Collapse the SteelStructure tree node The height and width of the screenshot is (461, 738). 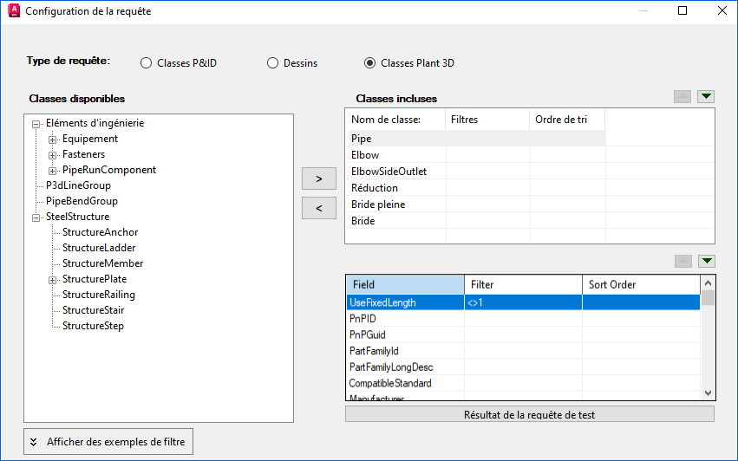click(x=36, y=218)
